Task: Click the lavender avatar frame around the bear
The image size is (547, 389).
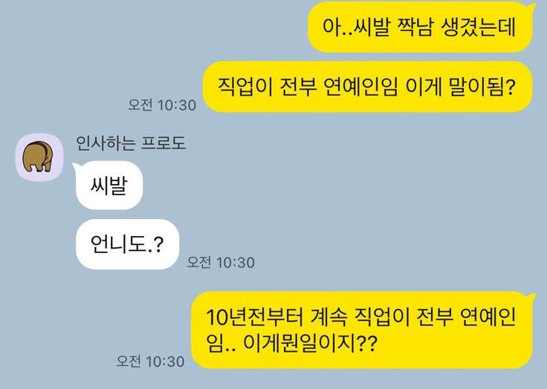Action: (x=39, y=157)
